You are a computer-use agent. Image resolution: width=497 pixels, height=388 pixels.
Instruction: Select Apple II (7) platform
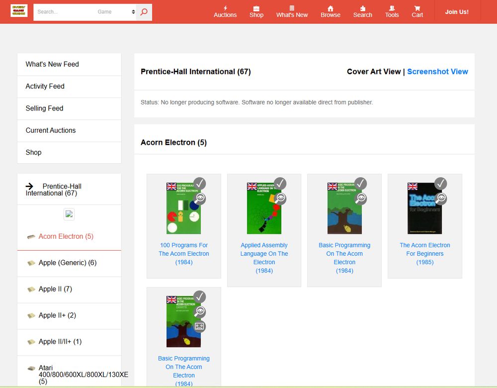pyautogui.click(x=55, y=289)
